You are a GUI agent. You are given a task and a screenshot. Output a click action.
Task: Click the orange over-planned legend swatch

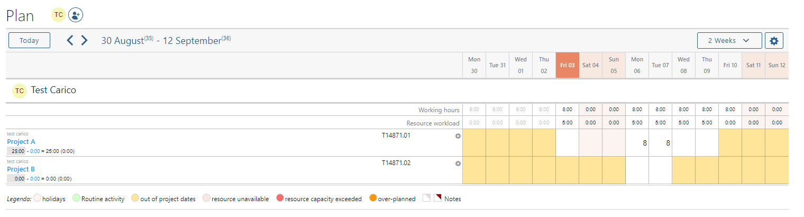point(373,199)
